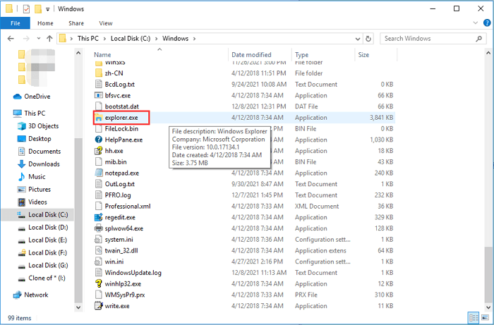Open Help question mark icon
The height and width of the screenshot is (325, 494).
487,23
